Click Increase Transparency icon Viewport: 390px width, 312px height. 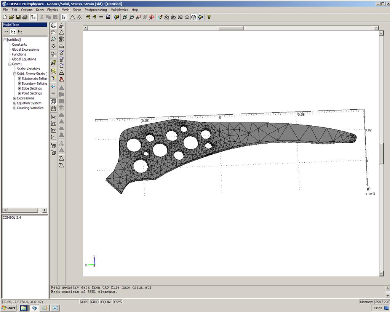[x=53, y=146]
